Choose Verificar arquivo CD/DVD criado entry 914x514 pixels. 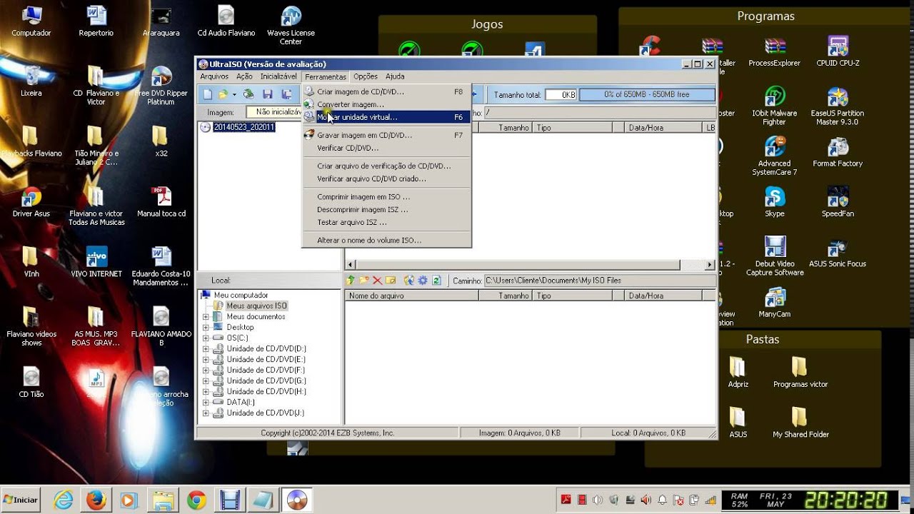click(x=386, y=178)
